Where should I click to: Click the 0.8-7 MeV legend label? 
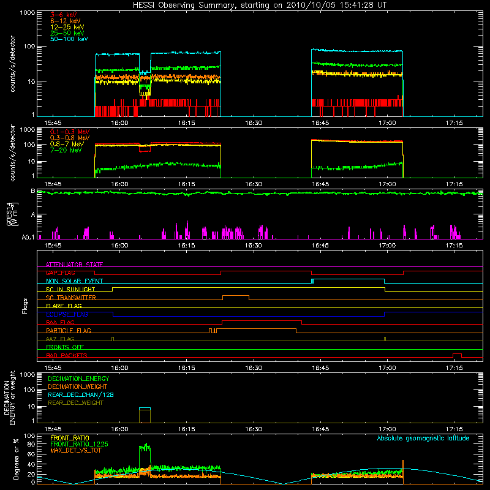[x=67, y=144]
